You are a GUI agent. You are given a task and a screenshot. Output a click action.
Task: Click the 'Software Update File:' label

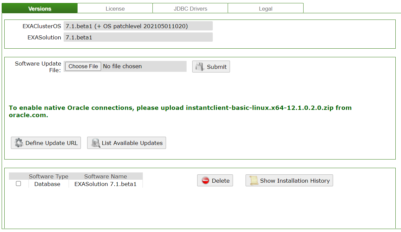pyautogui.click(x=38, y=67)
